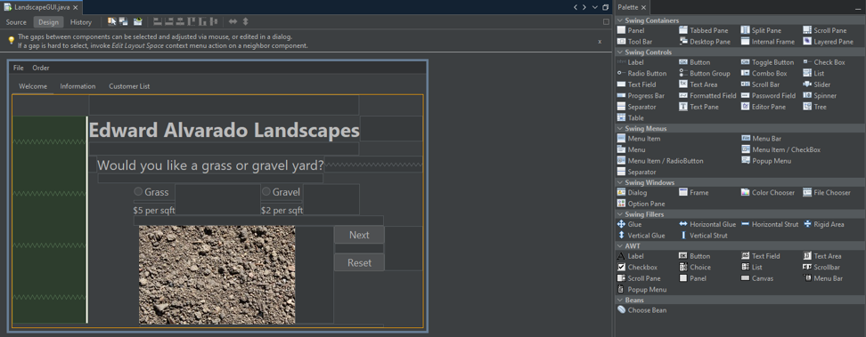Pick Tool Bar from the palette
Screen dimensions: 866x337
point(635,42)
